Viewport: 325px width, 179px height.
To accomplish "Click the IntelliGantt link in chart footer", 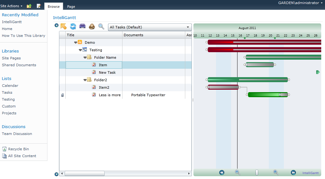I will (311, 173).
